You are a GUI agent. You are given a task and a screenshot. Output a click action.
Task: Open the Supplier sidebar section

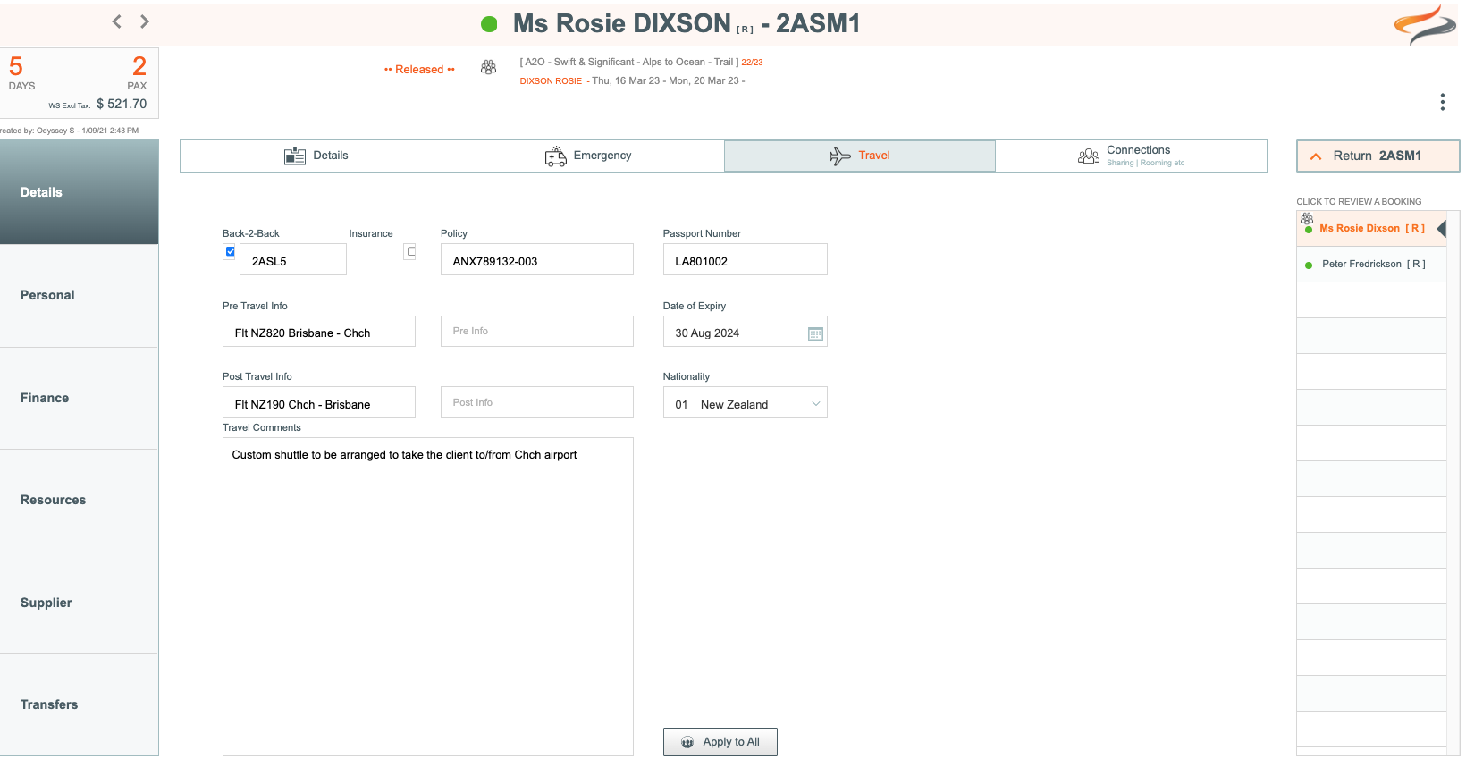coord(79,603)
